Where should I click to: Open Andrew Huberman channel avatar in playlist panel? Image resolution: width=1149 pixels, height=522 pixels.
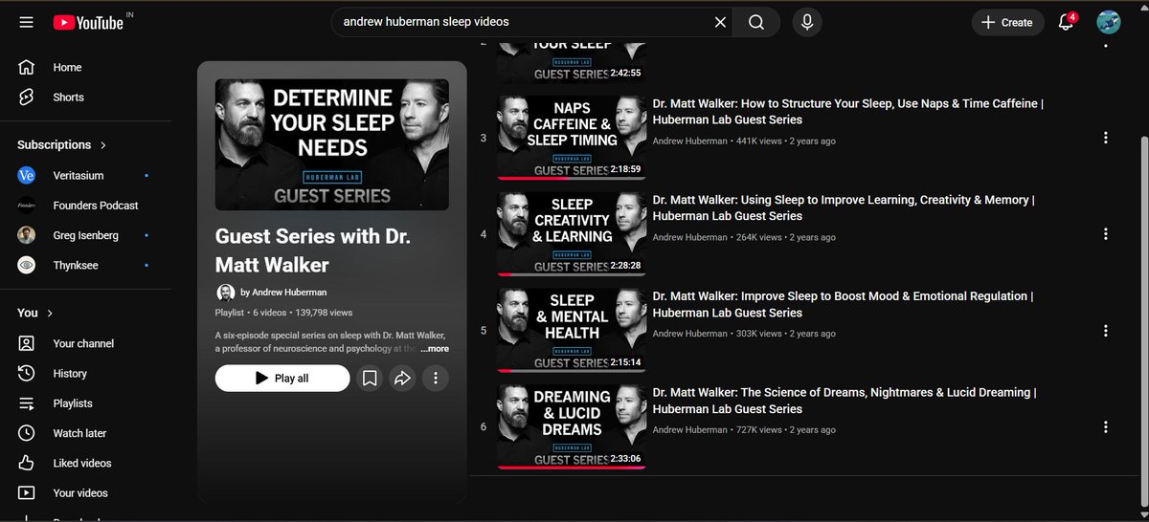click(225, 293)
